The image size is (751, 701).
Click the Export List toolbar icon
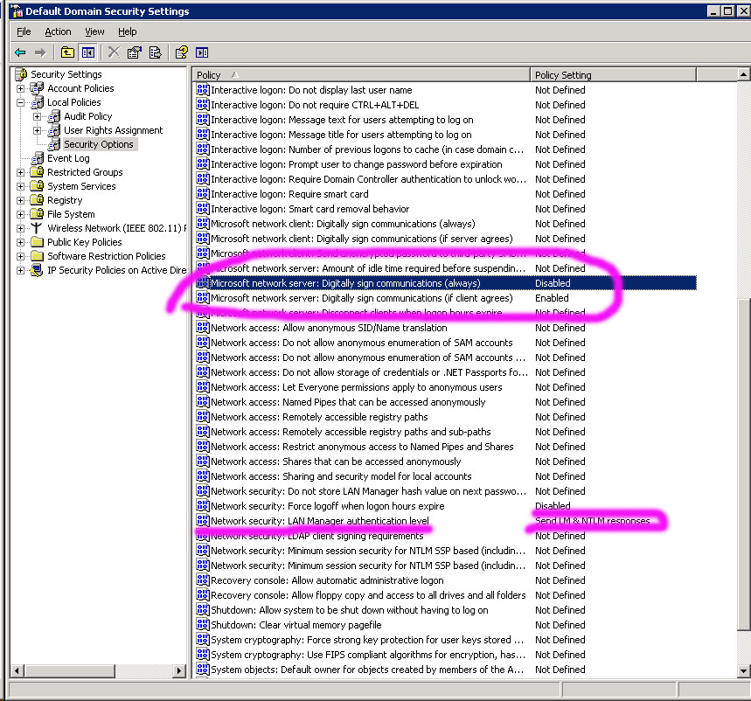click(x=155, y=52)
